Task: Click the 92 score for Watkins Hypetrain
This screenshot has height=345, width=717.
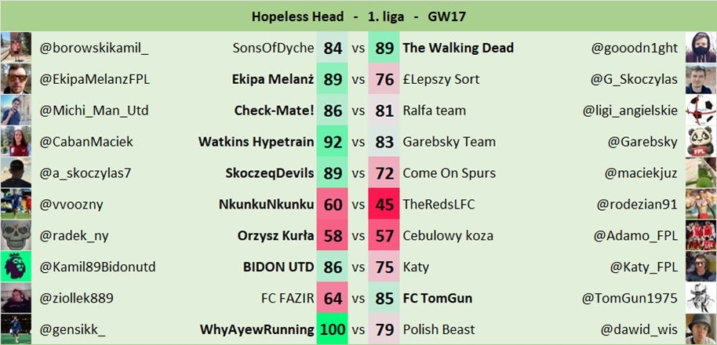Action: 333,142
